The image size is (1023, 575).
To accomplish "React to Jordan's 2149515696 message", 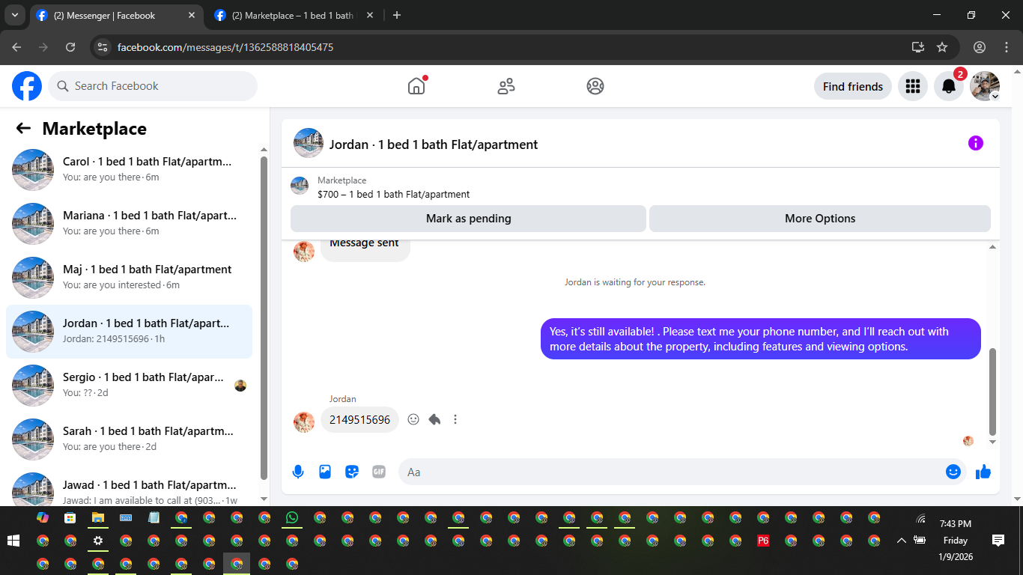I will click(413, 419).
